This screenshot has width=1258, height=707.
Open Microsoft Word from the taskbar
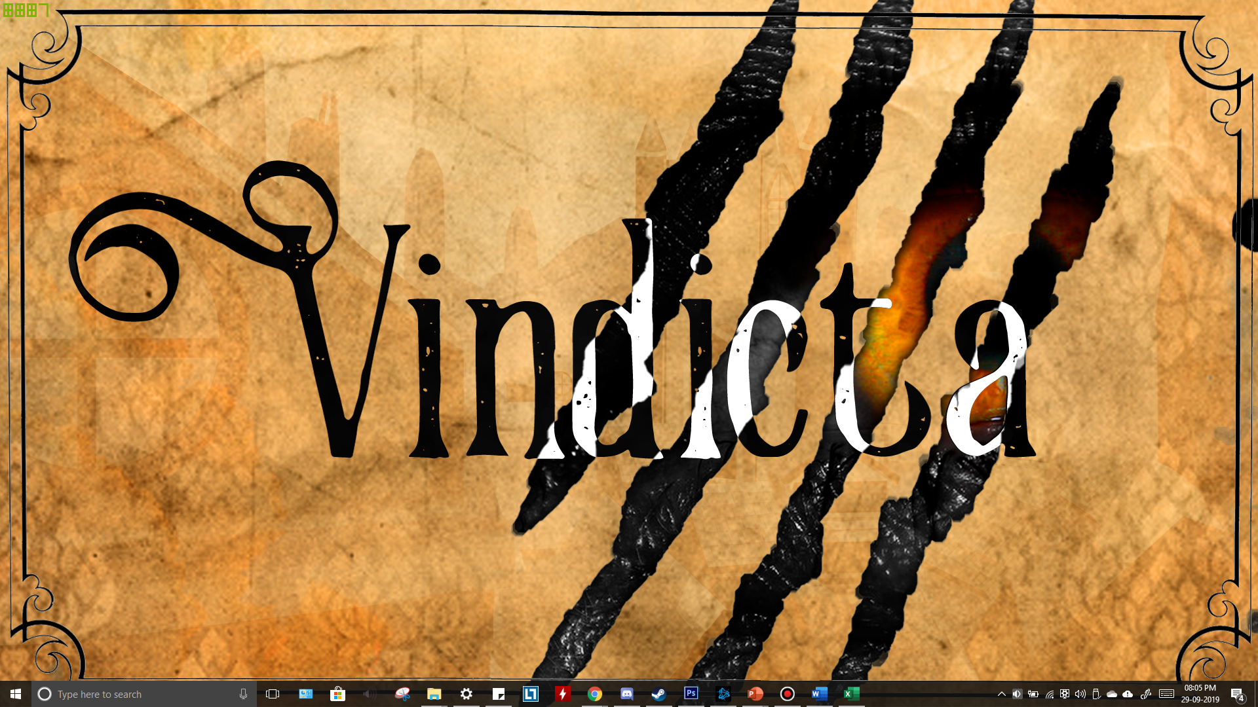point(819,694)
